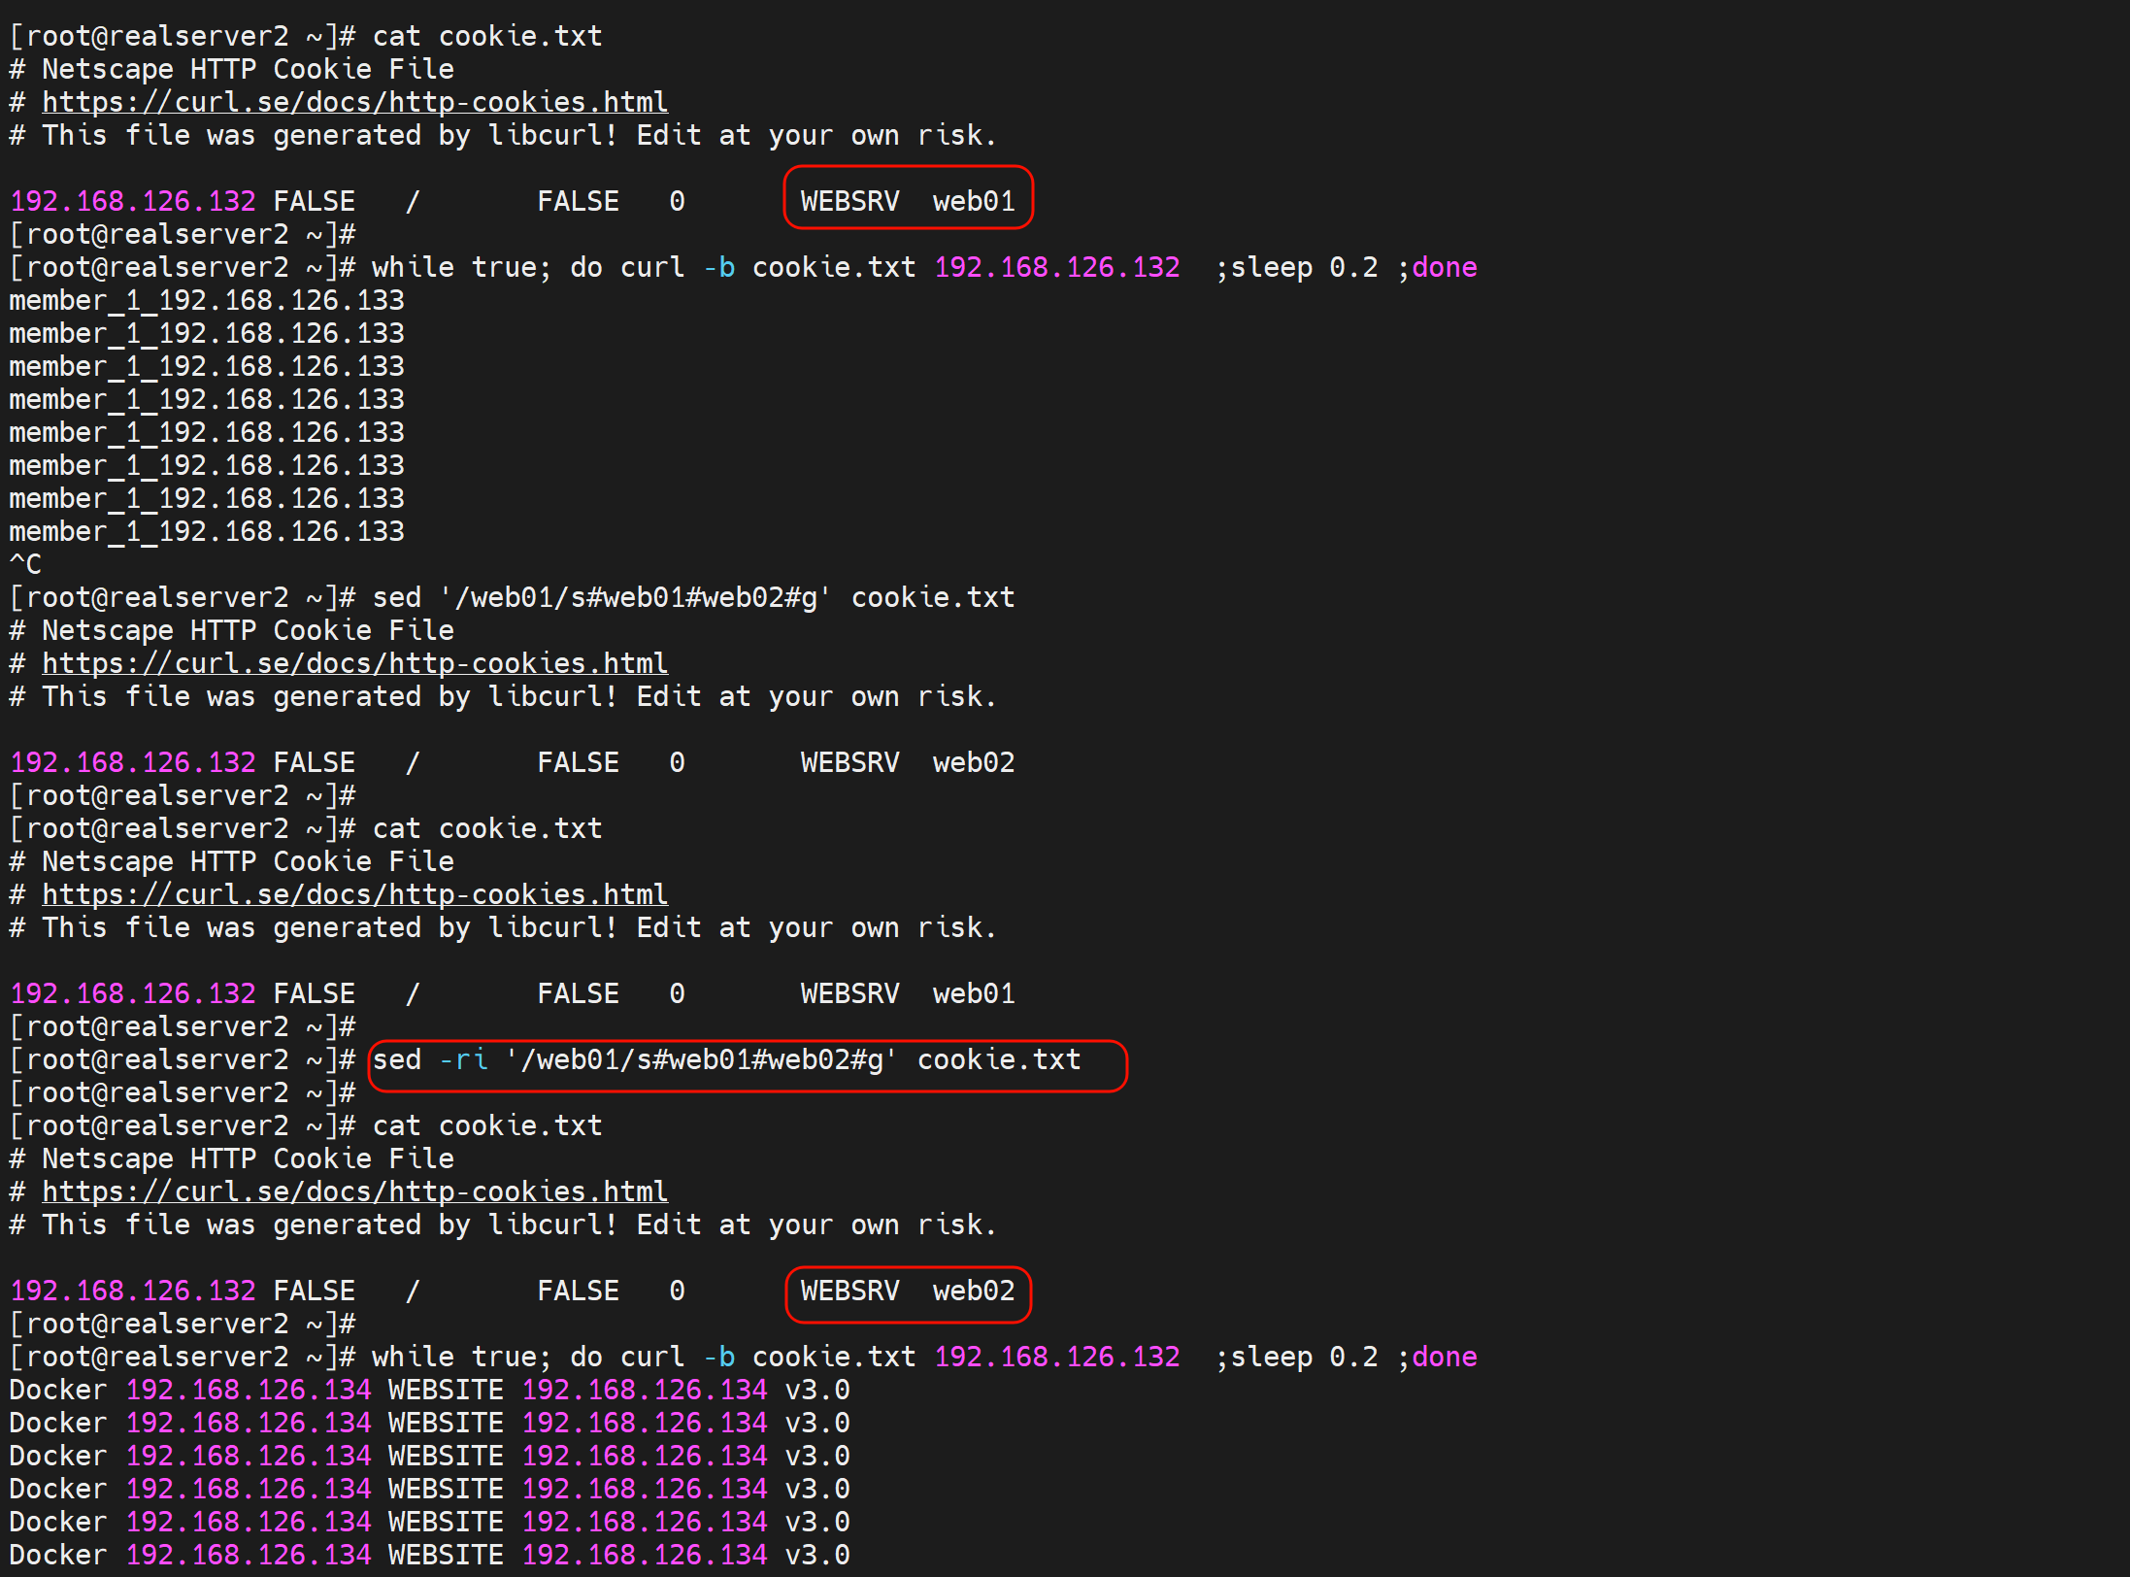The height and width of the screenshot is (1577, 2130).
Task: Open the first curl.se http-cookies.html link
Action: 354,102
